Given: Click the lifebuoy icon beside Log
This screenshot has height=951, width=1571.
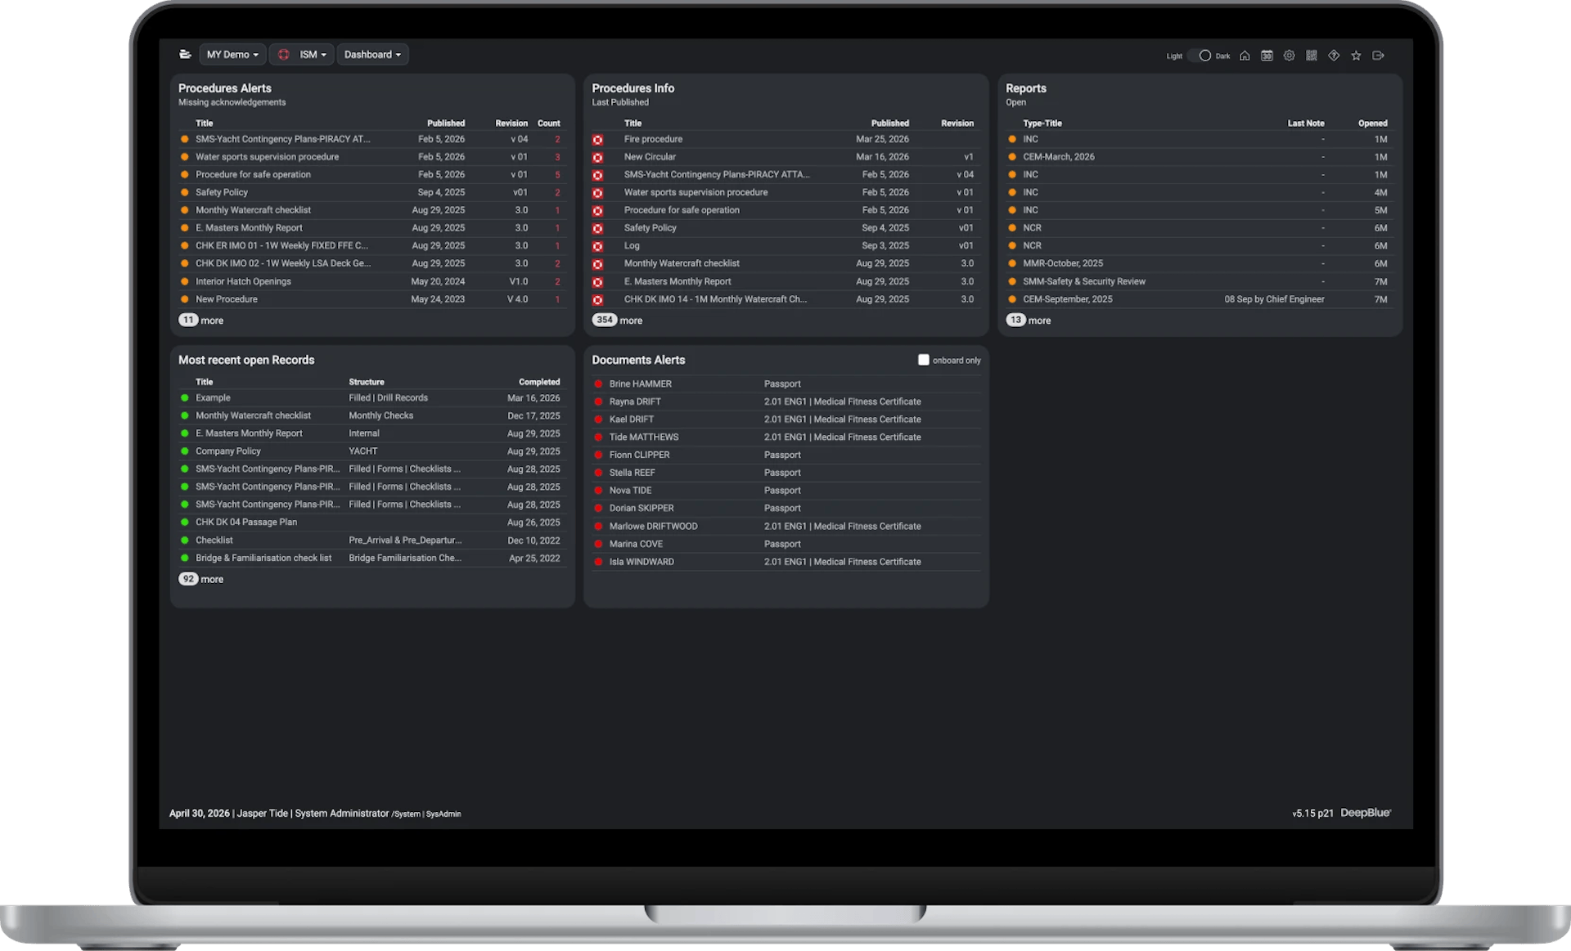Looking at the screenshot, I should [x=598, y=246].
